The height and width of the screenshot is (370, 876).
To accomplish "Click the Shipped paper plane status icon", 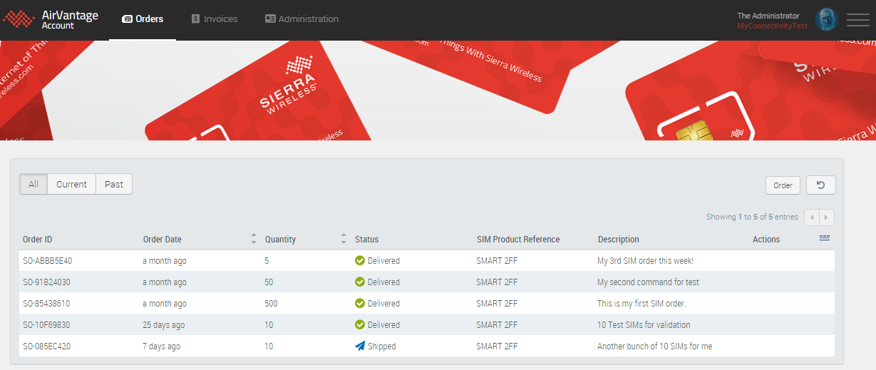I will [360, 346].
